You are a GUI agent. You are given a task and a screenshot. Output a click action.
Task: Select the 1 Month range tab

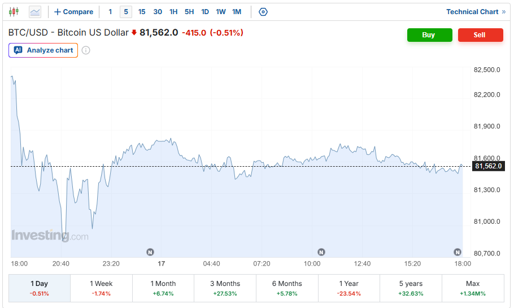coord(163,288)
